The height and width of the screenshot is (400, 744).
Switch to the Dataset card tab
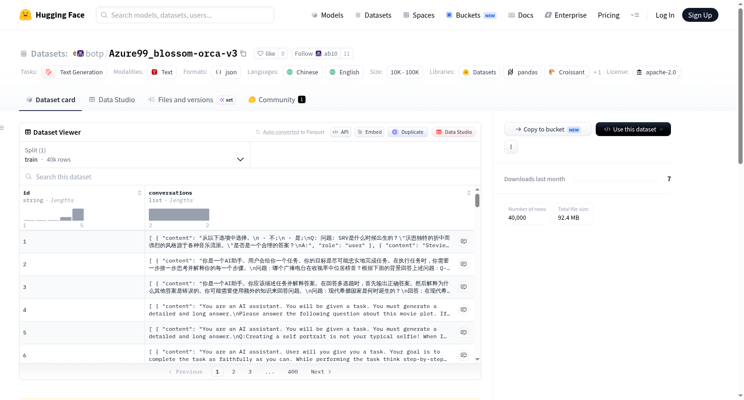(51, 99)
